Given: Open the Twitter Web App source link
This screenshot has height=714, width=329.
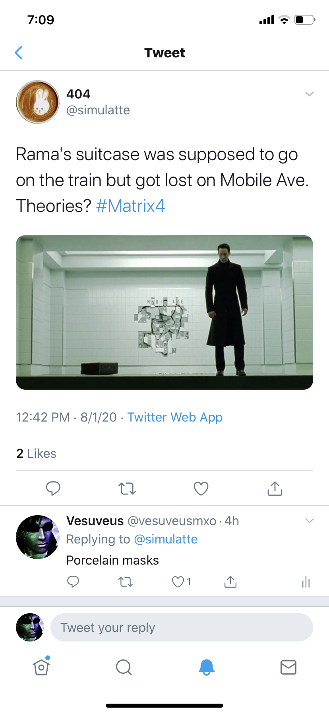Looking at the screenshot, I should tap(175, 417).
